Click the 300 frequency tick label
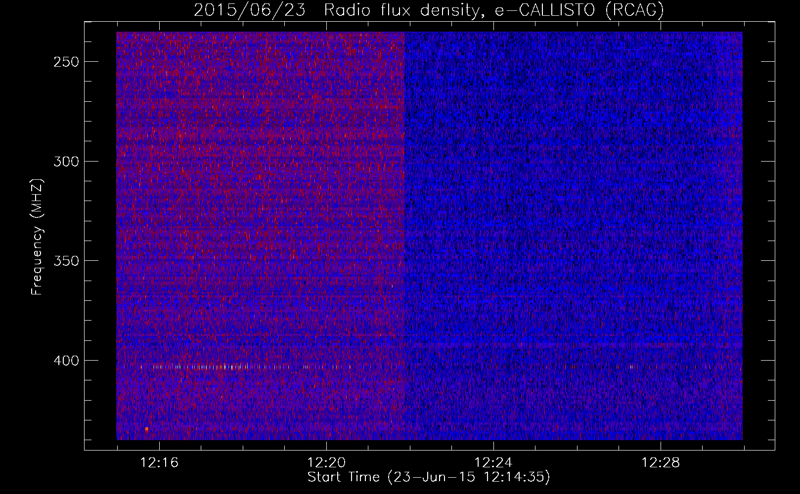Image resolution: width=800 pixels, height=494 pixels. point(66,162)
